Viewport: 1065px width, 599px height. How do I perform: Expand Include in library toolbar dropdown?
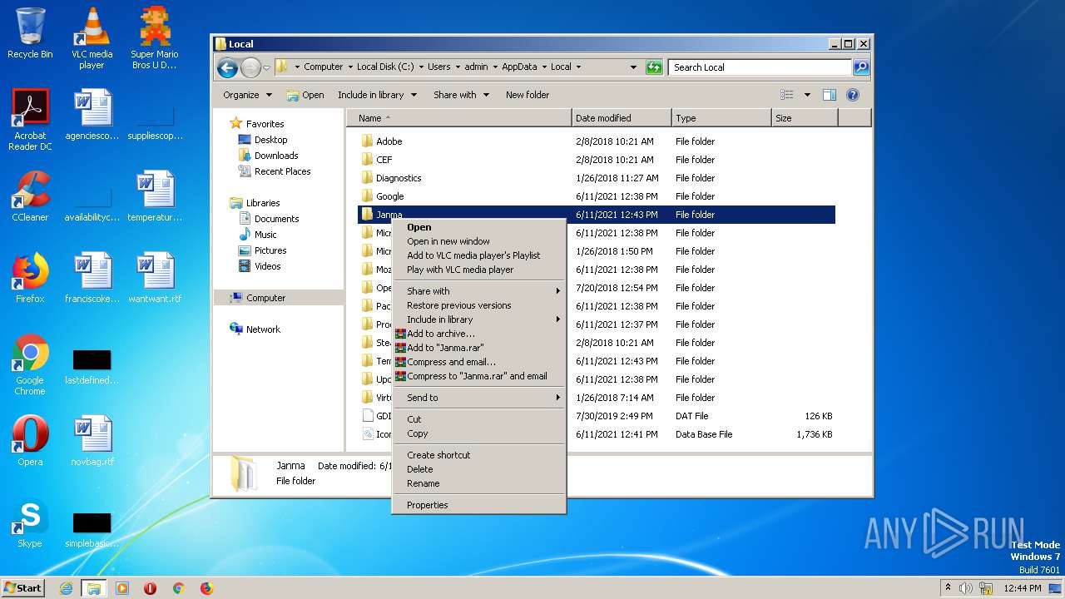click(377, 95)
